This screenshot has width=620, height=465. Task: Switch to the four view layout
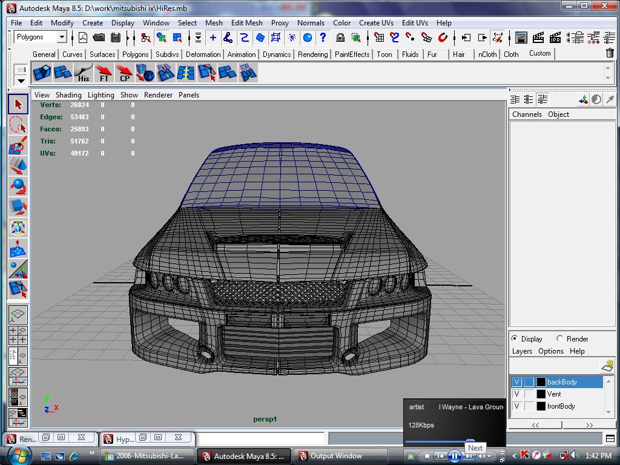[x=18, y=335]
